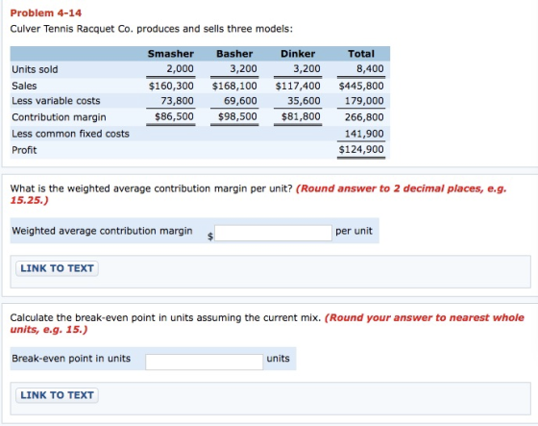
Task: Click the $124,900 profit total cell
Action: pos(361,149)
